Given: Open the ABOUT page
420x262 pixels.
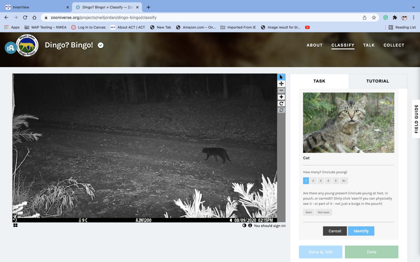Looking at the screenshot, I should (x=315, y=45).
